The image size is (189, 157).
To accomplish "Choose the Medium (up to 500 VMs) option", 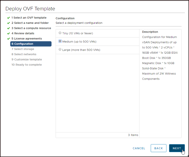I will coord(60,41).
